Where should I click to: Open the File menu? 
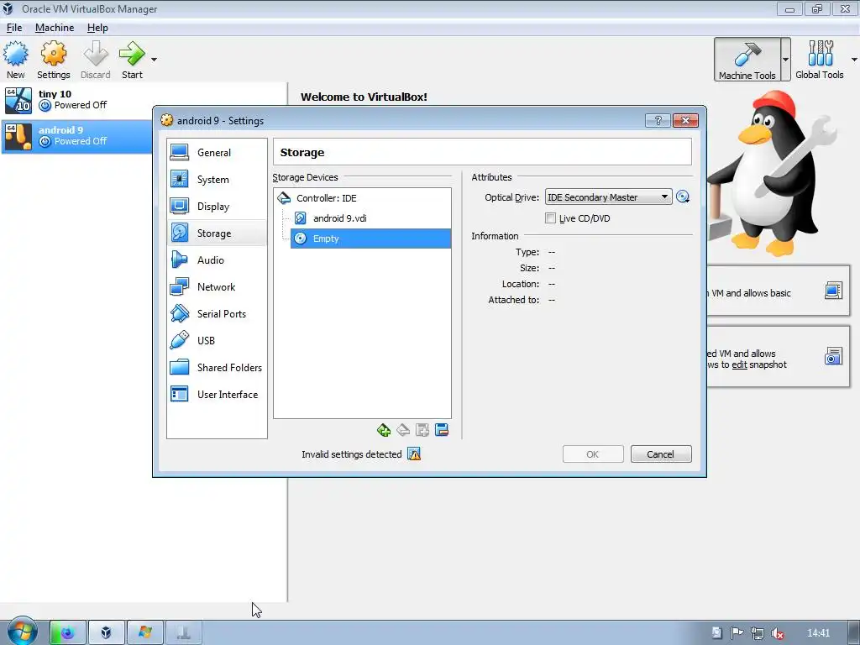click(14, 28)
